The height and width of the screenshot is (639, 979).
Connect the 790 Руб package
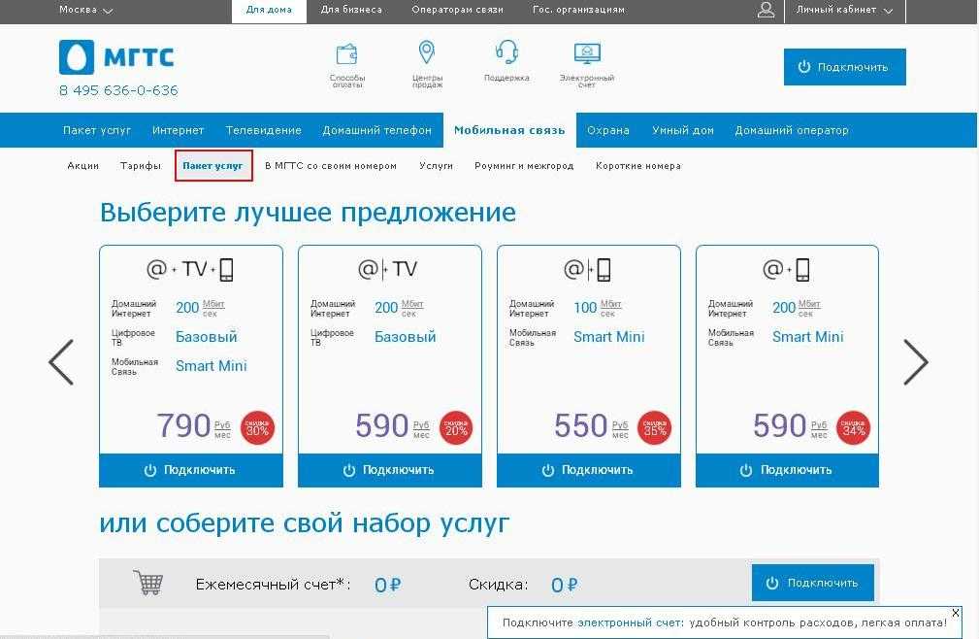[x=191, y=470]
